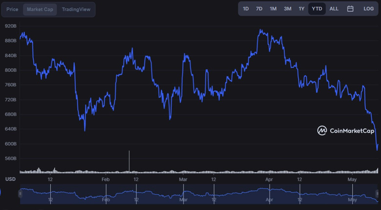Display ALL historical data
The width and height of the screenshot is (381, 210).
334,9
